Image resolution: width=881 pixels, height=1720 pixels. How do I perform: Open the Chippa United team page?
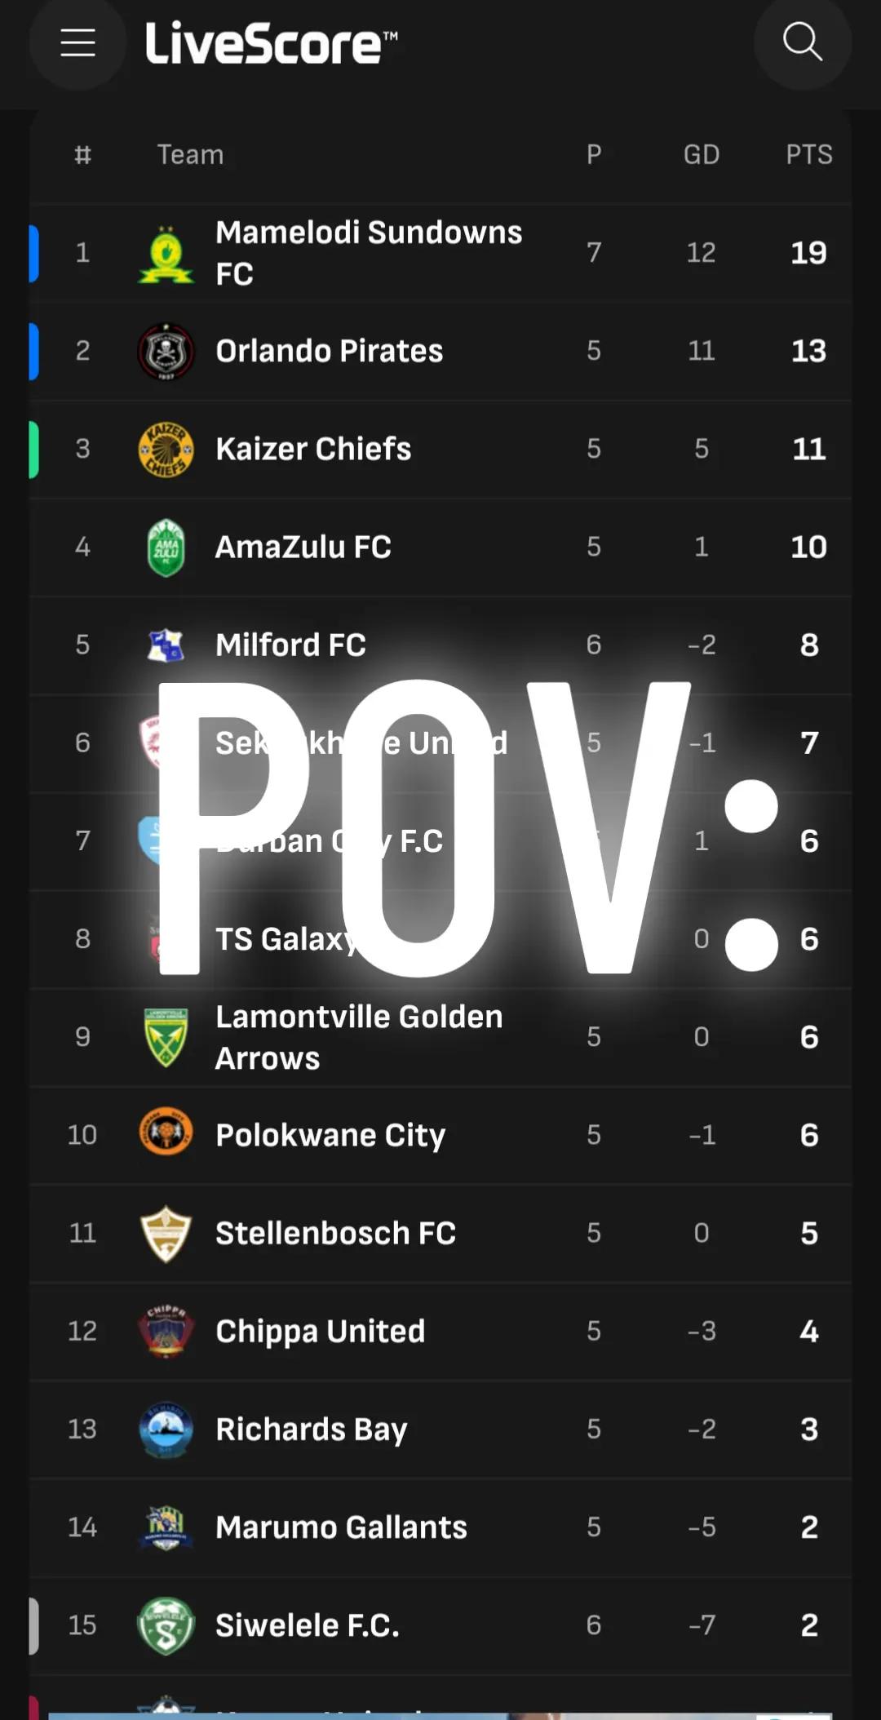click(x=440, y=1332)
